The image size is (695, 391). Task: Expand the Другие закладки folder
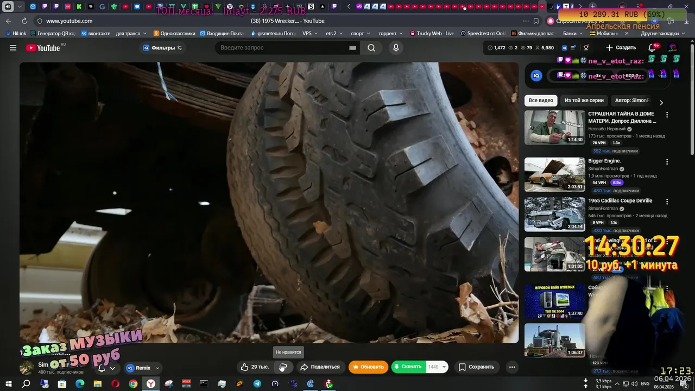coord(662,34)
